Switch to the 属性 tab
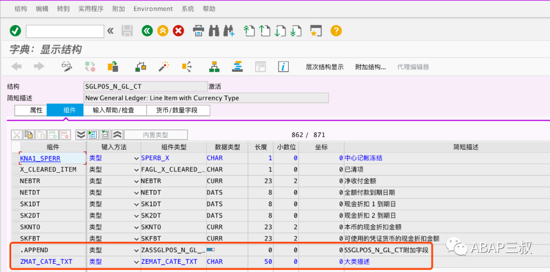This screenshot has width=550, height=272. [31, 110]
